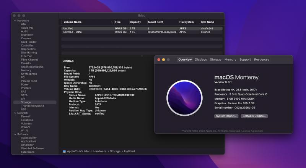Select Ethernet in the sidebar

point(26,56)
